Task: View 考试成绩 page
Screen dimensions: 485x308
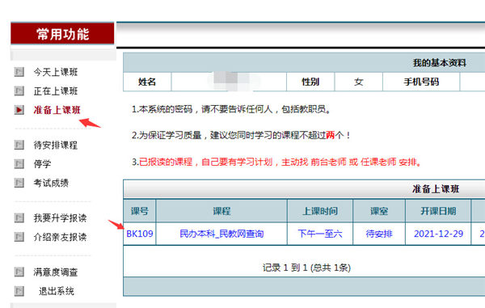Action: pyautogui.click(x=51, y=183)
